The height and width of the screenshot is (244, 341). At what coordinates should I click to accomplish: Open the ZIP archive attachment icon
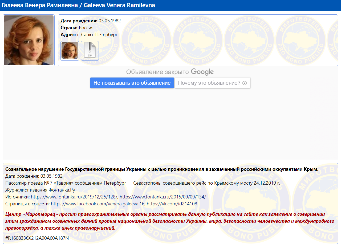90,51
